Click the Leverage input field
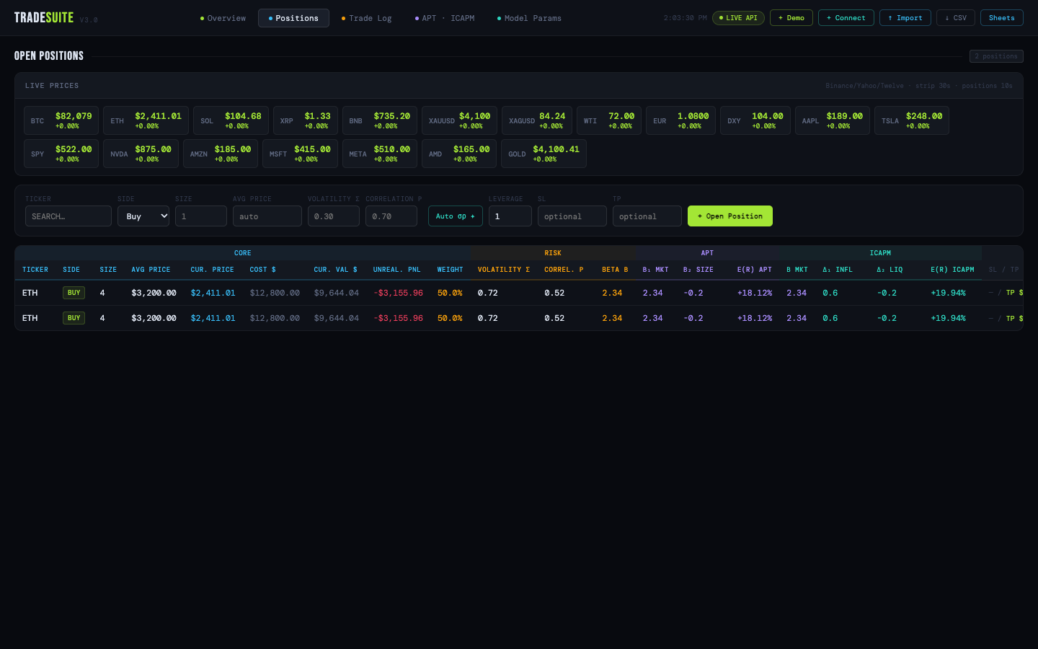This screenshot has height=649, width=1038. pyautogui.click(x=510, y=216)
